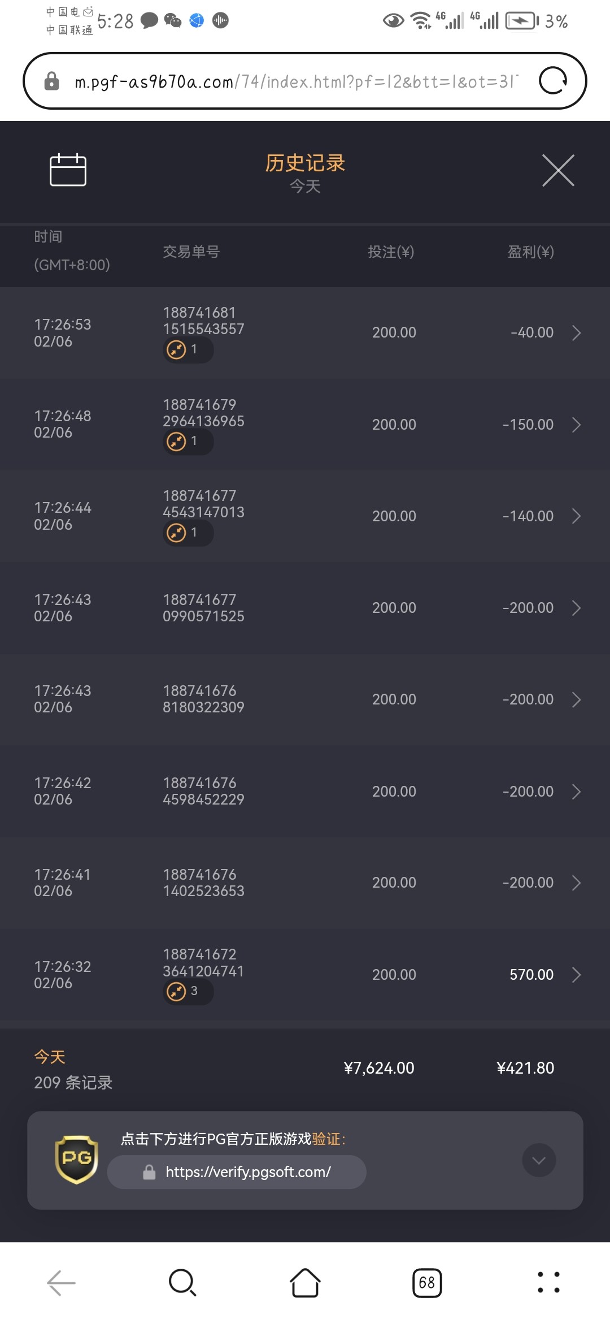
Task: Tap the URL address bar text
Action: pyautogui.click(x=294, y=82)
